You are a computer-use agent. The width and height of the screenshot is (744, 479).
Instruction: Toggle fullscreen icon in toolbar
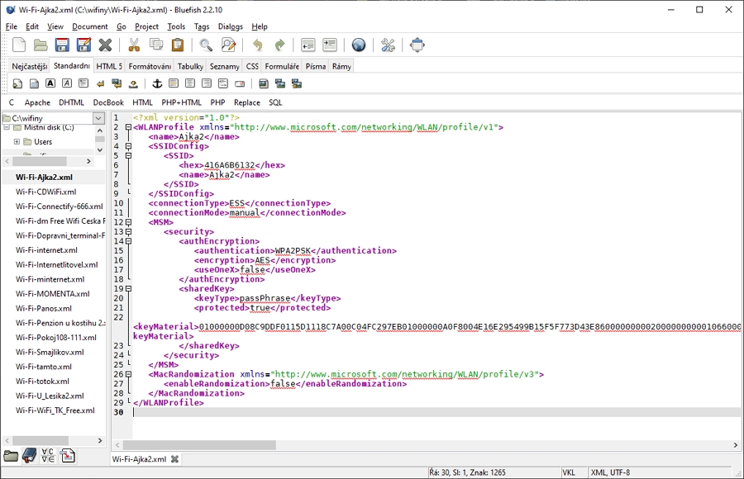(417, 45)
